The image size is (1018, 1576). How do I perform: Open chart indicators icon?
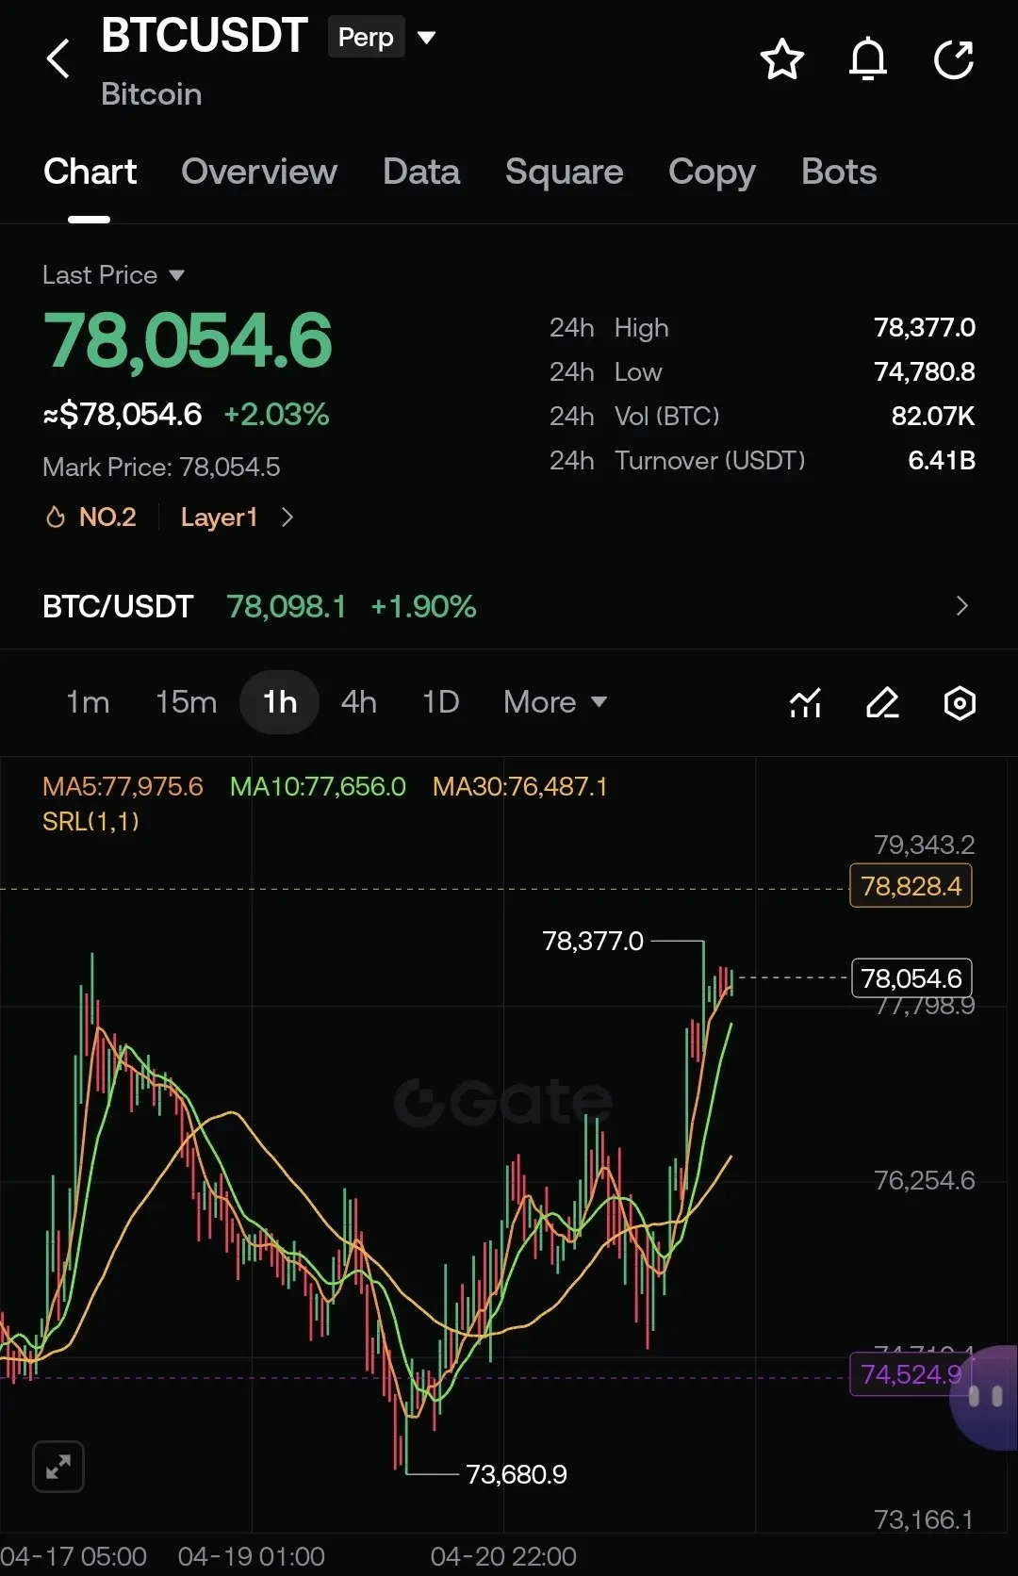coord(805,702)
